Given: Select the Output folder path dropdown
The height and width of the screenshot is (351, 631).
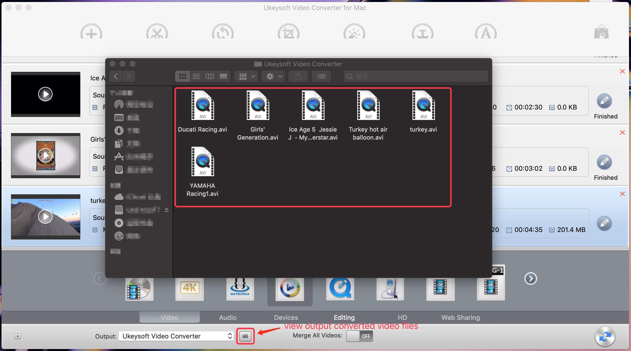Looking at the screenshot, I should click(x=175, y=336).
